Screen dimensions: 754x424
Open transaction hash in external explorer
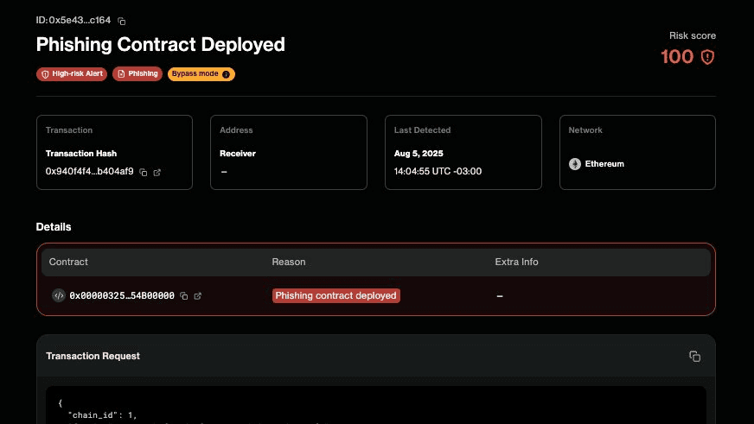coord(157,173)
